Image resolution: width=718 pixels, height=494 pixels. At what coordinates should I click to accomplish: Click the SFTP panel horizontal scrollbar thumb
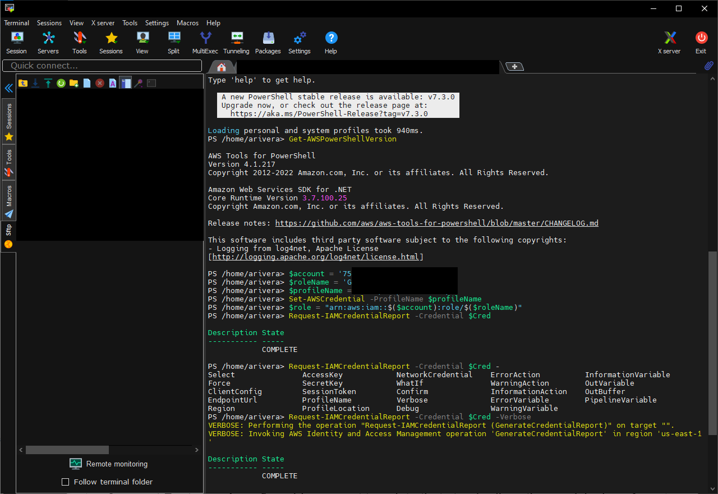click(67, 450)
